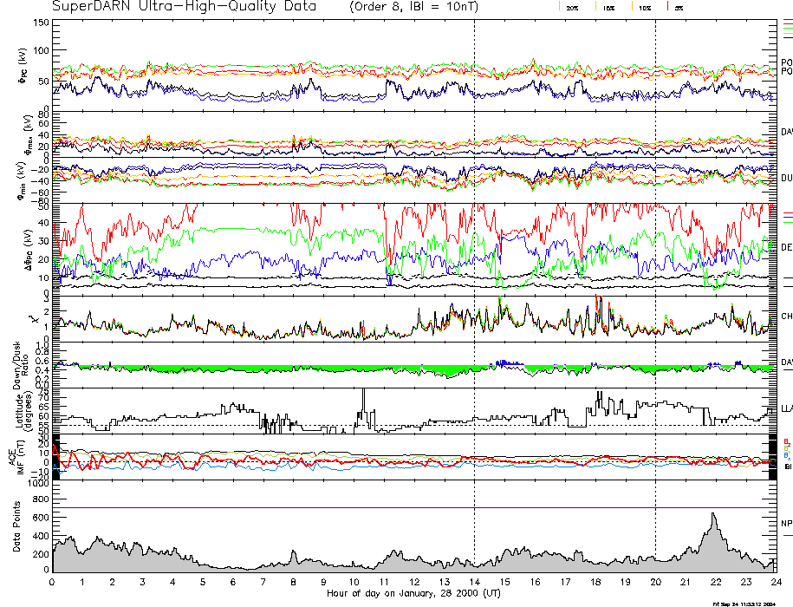Click the hour 14 tick label
The image size is (793, 607).
(x=474, y=582)
